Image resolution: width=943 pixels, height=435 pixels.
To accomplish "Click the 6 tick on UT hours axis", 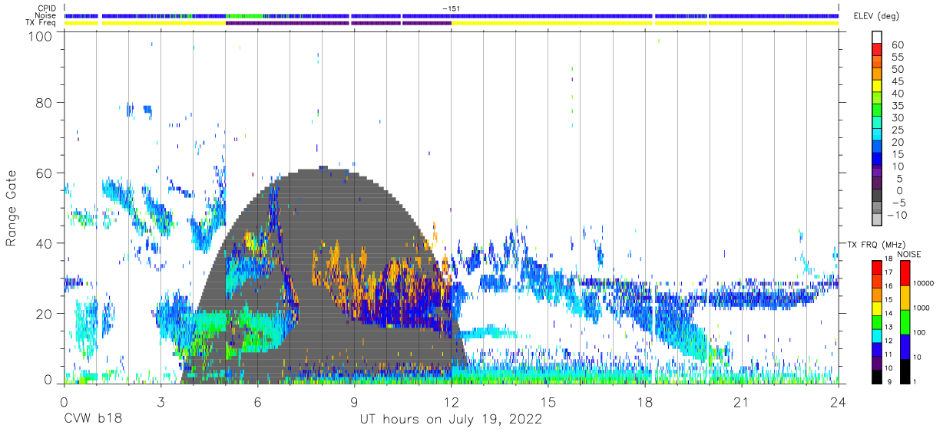I will (257, 402).
